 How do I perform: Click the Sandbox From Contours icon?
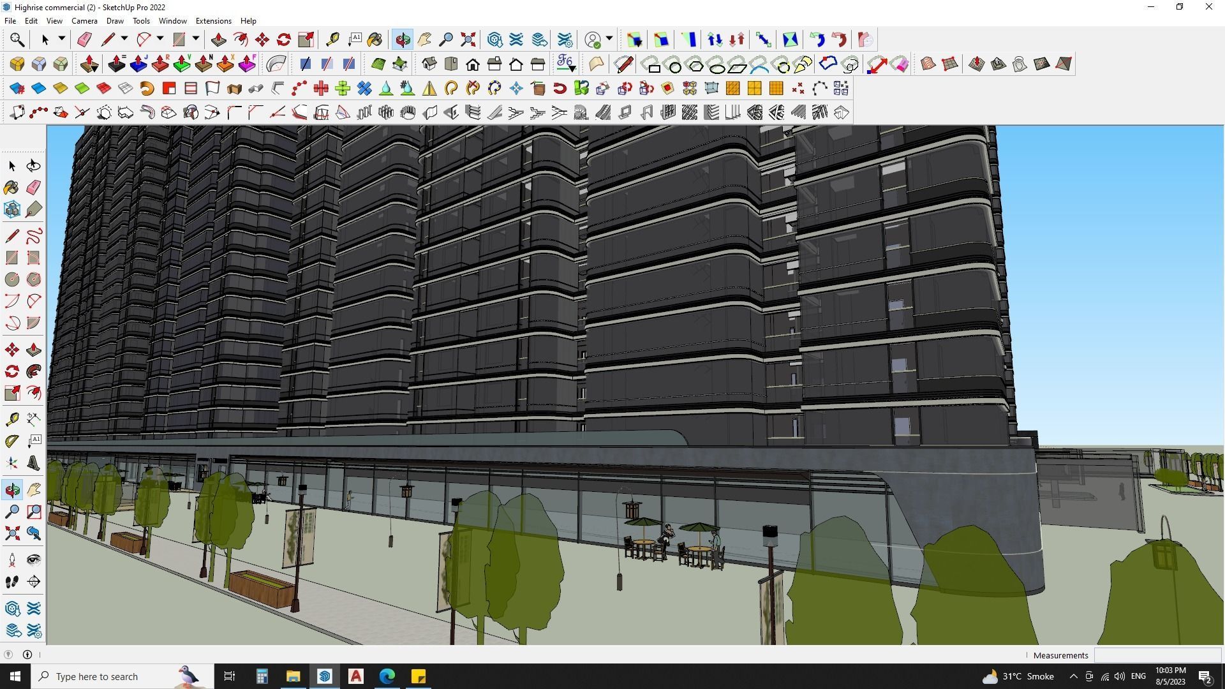[928, 64]
